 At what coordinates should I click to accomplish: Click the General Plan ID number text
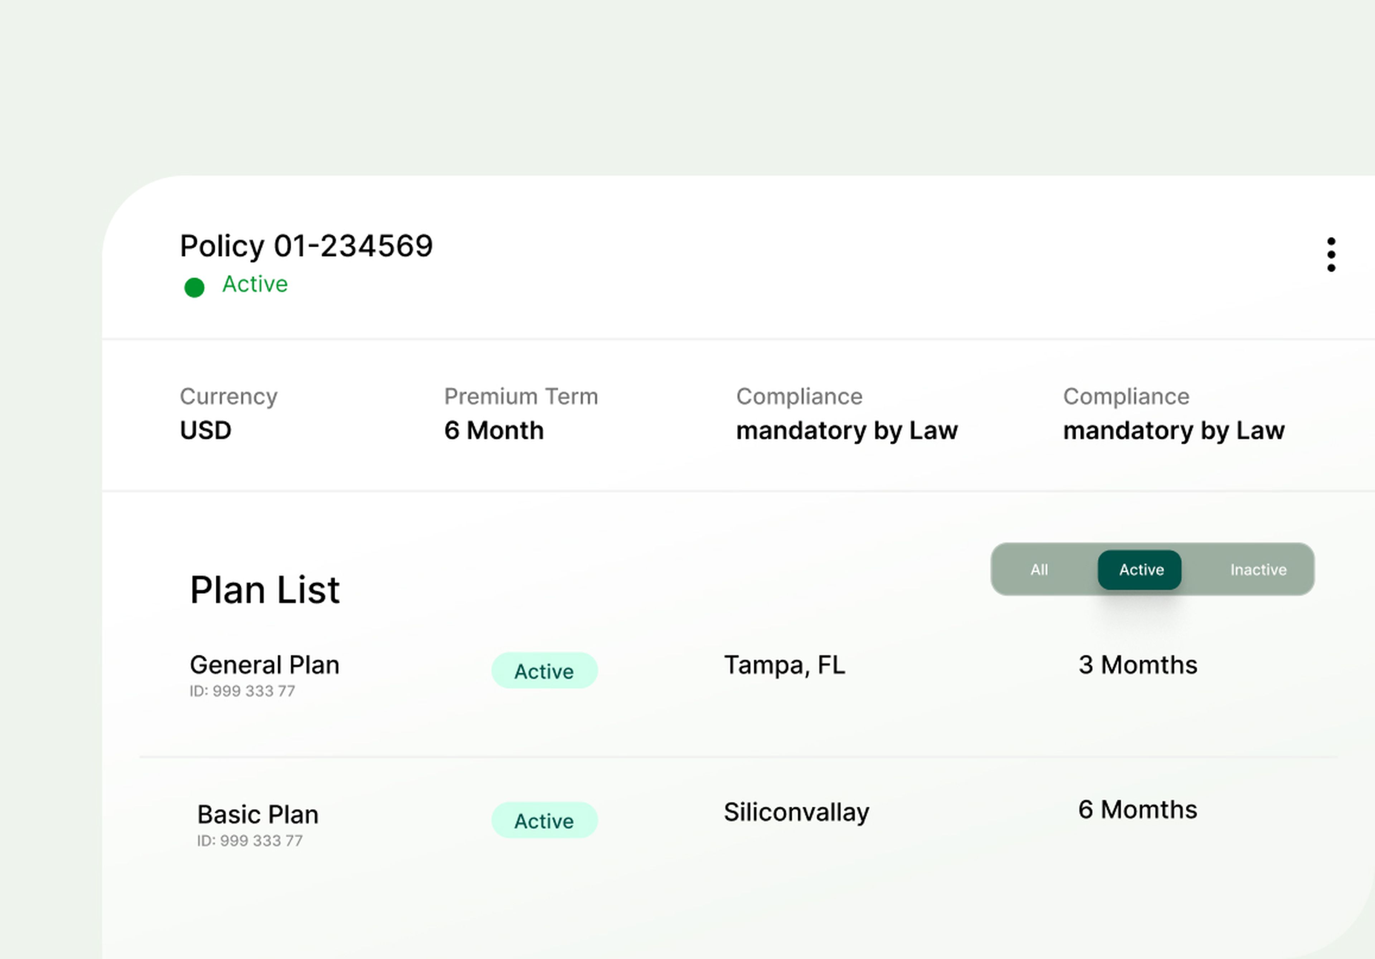pos(242,691)
